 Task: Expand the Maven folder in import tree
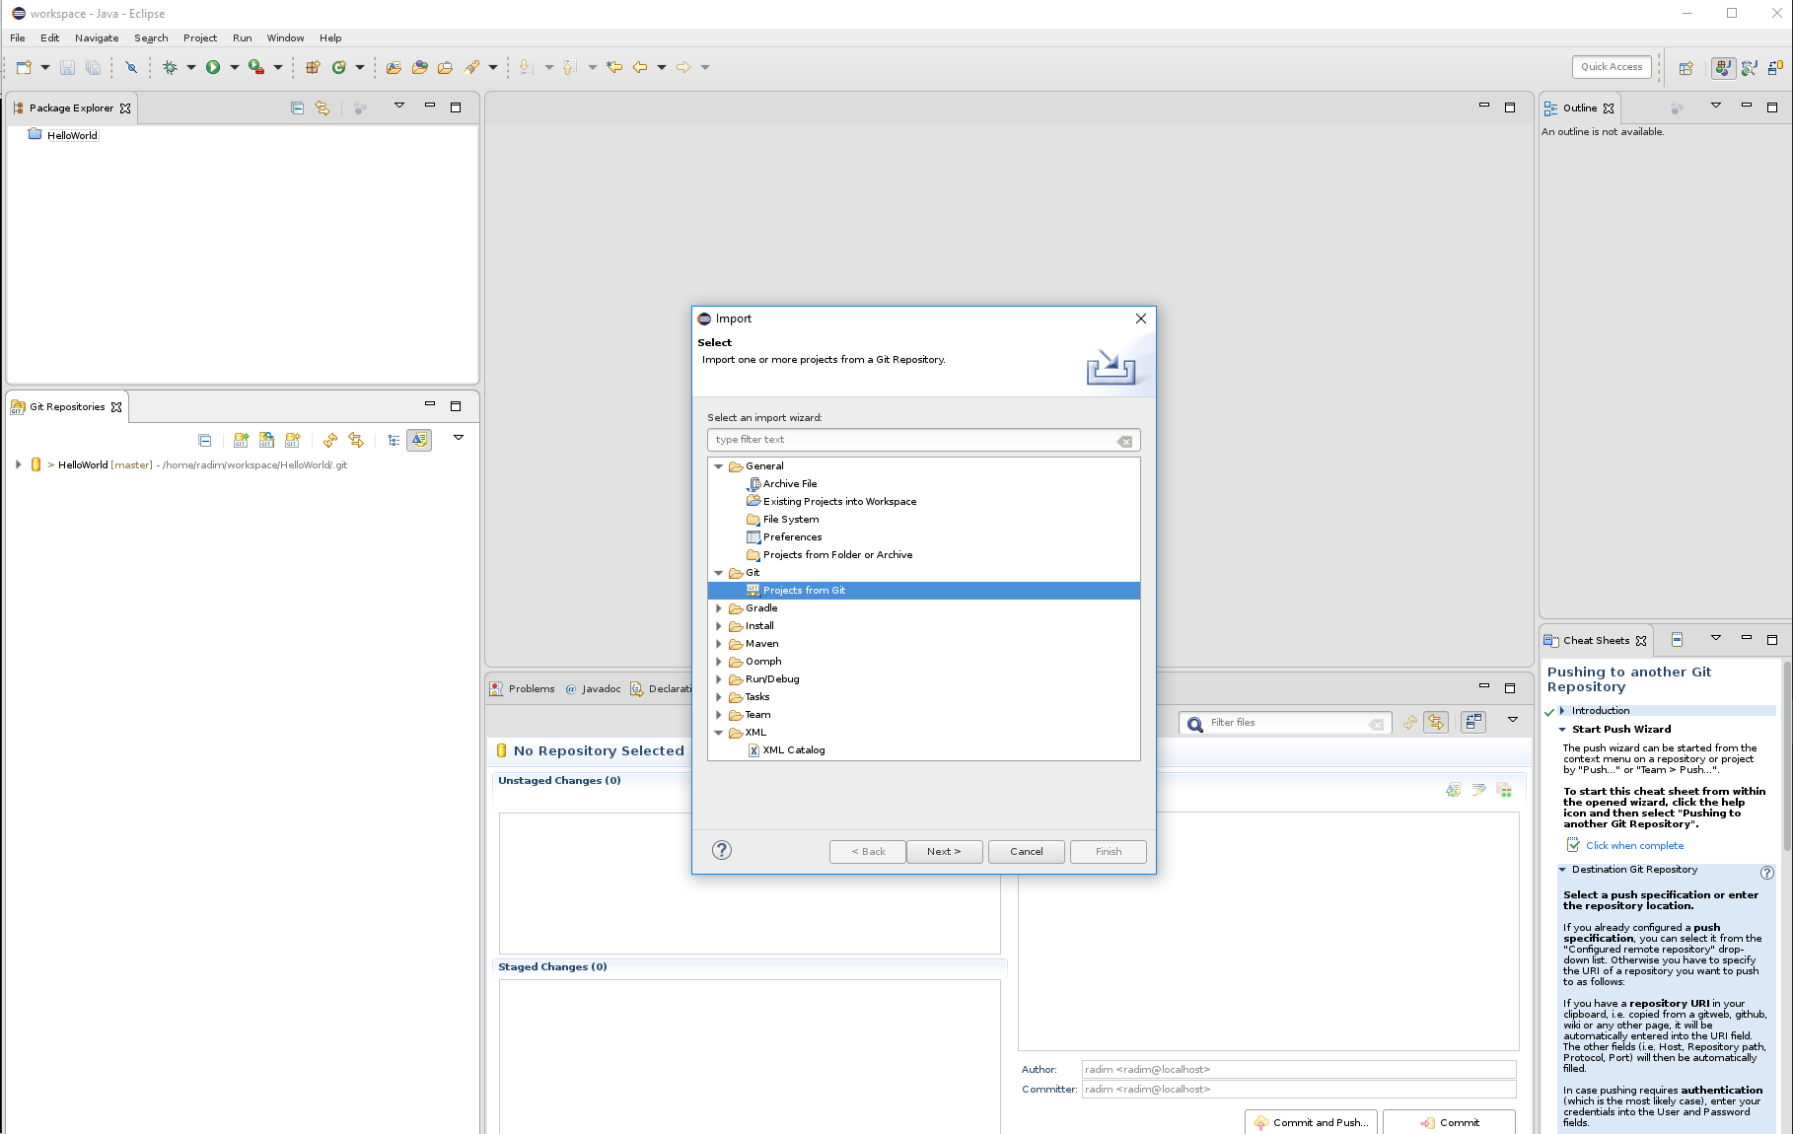[719, 644]
